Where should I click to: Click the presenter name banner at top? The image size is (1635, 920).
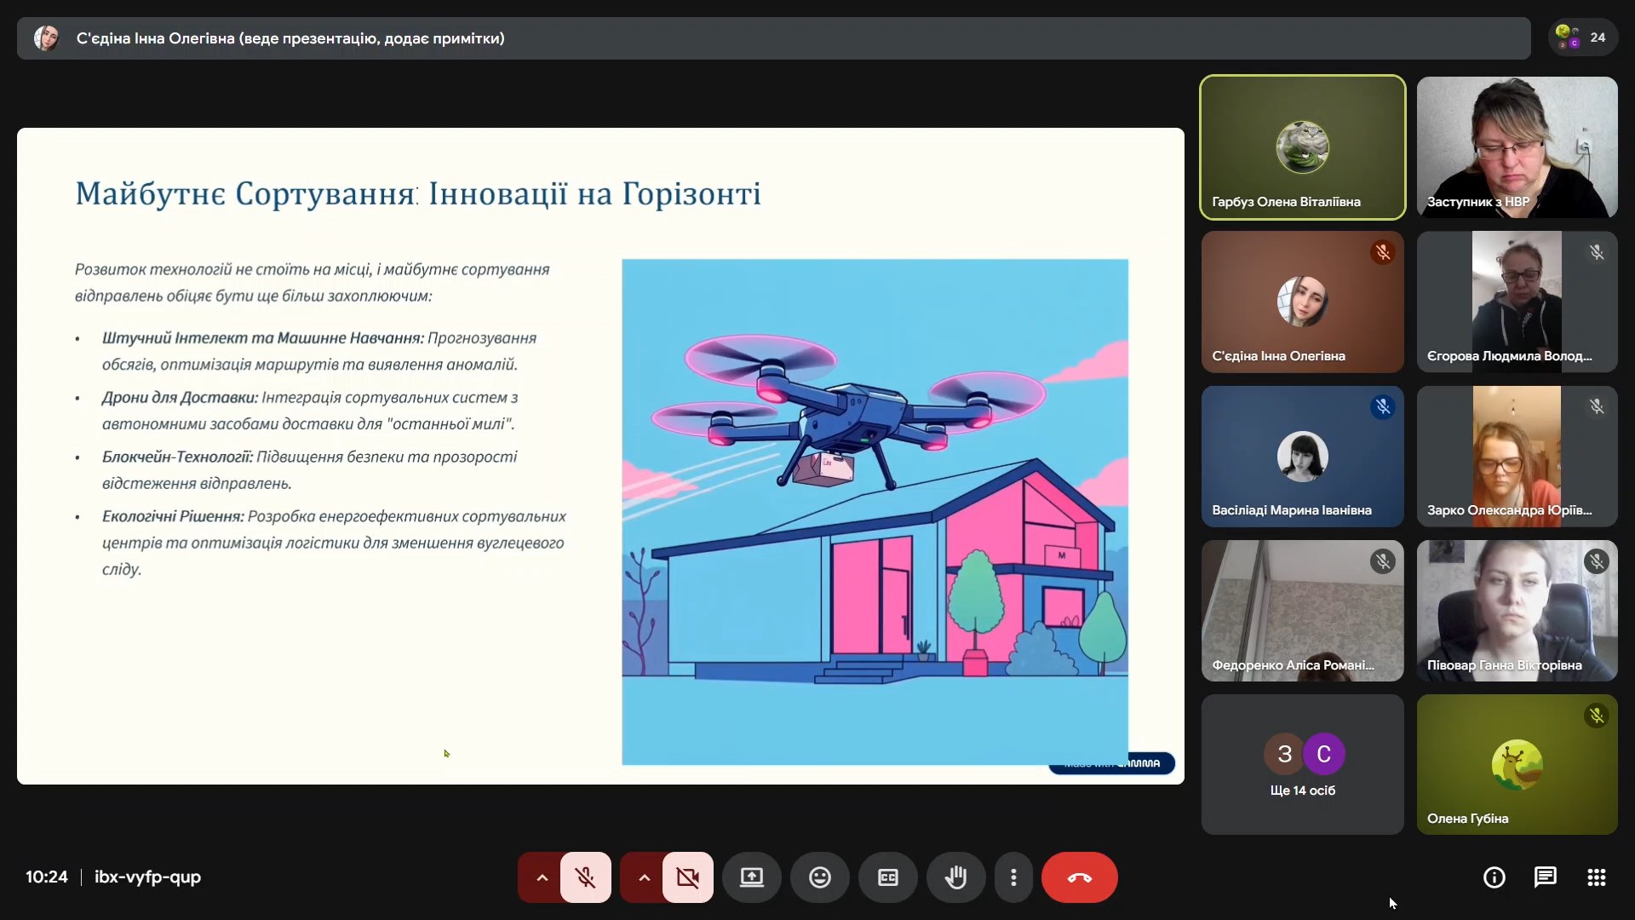(x=290, y=38)
